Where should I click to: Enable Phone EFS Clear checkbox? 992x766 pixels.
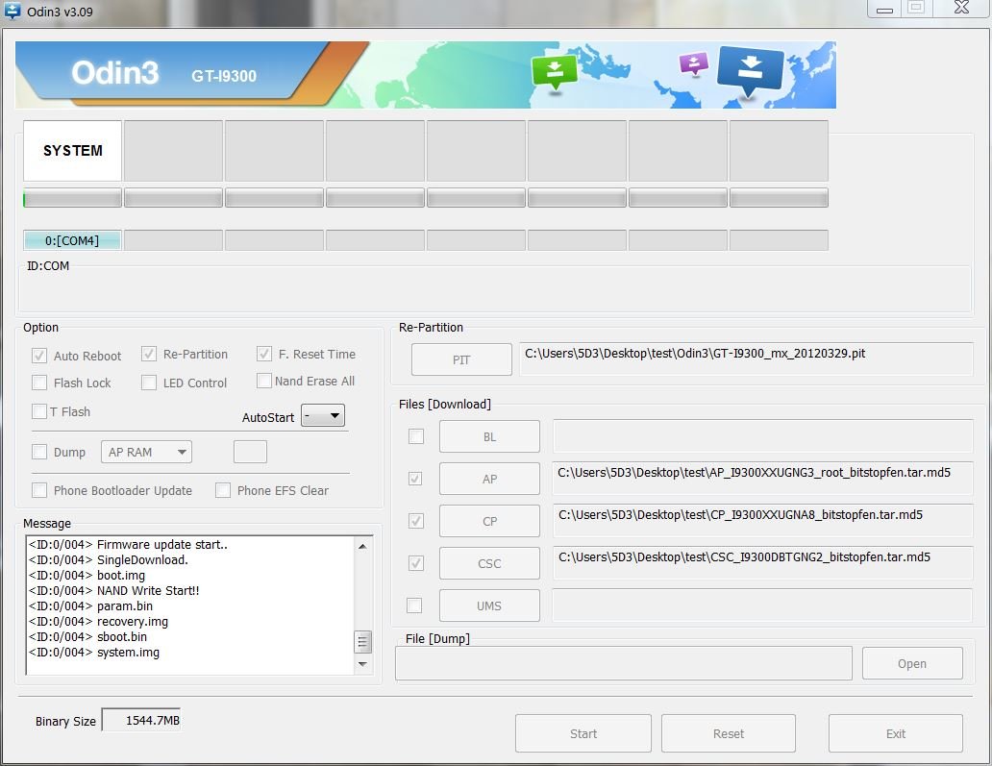click(223, 490)
